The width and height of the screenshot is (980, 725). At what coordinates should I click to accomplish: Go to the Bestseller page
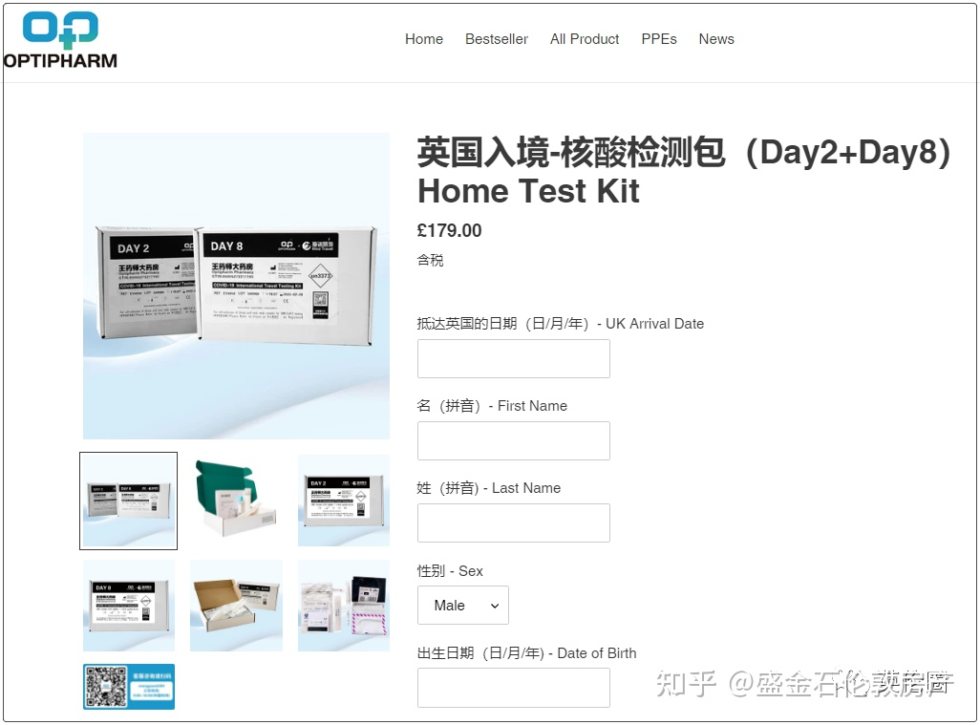coord(497,39)
